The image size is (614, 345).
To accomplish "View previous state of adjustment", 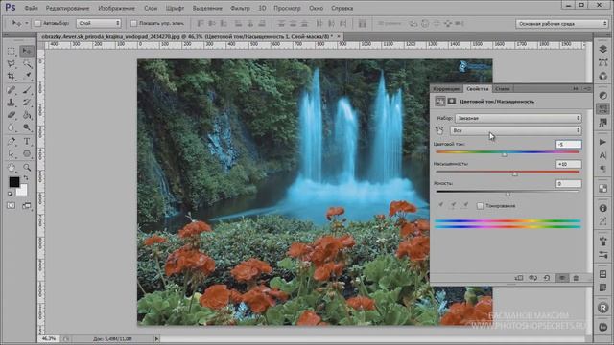I will pyautogui.click(x=532, y=278).
